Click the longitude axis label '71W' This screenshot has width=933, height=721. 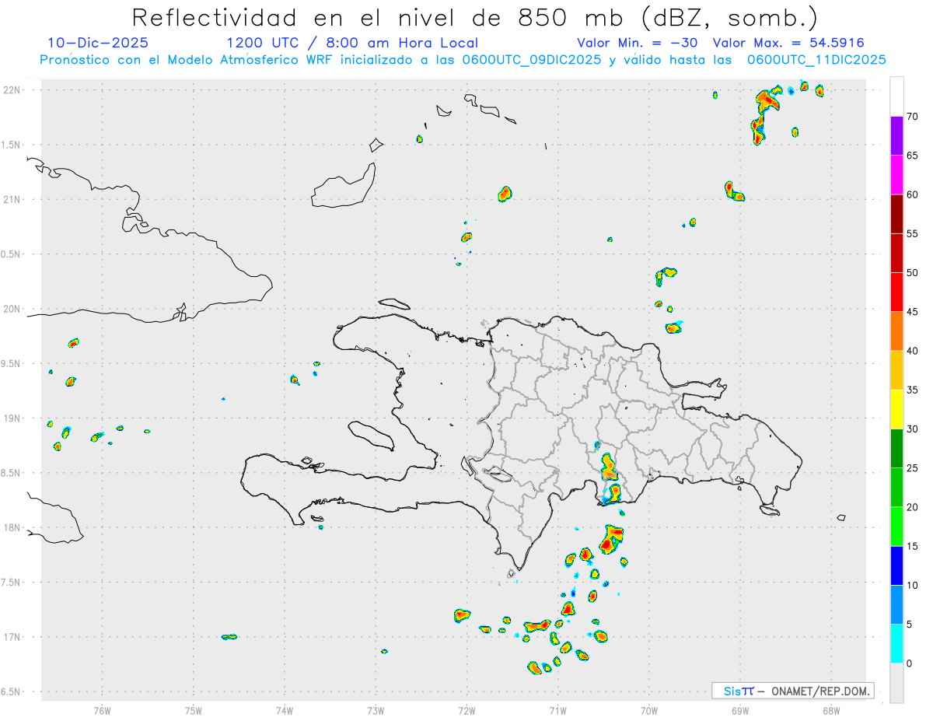pyautogui.click(x=557, y=710)
